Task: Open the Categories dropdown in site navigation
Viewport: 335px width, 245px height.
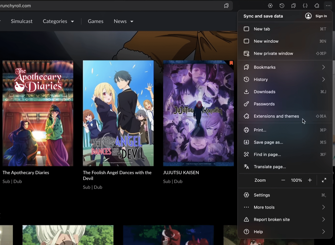Action: click(x=58, y=21)
